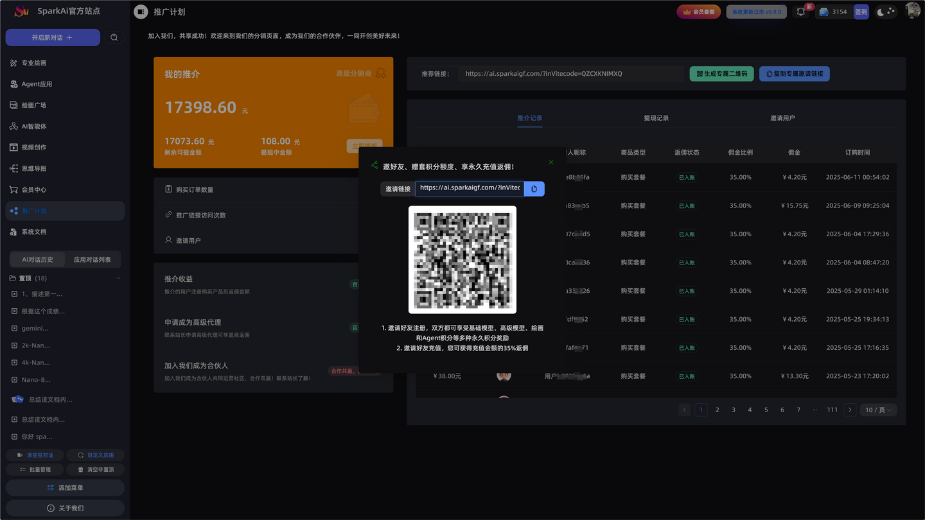This screenshot has width=925, height=520.
Task: Open 系统更新日志 v6.9.0
Action: 756,12
